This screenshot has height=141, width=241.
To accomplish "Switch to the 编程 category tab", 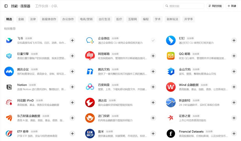I will click(146, 19).
